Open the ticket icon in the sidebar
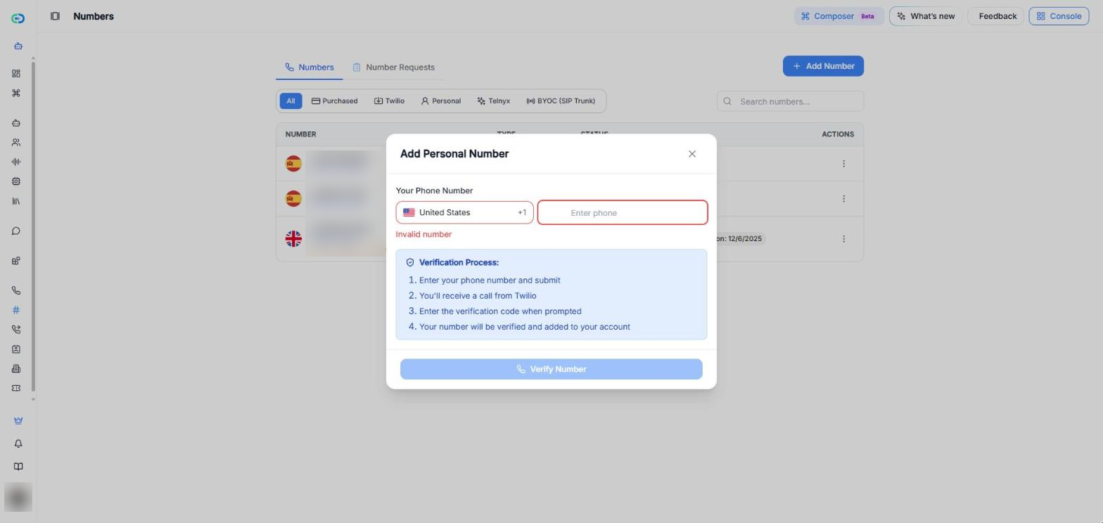Image resolution: width=1103 pixels, height=523 pixels. pyautogui.click(x=16, y=388)
